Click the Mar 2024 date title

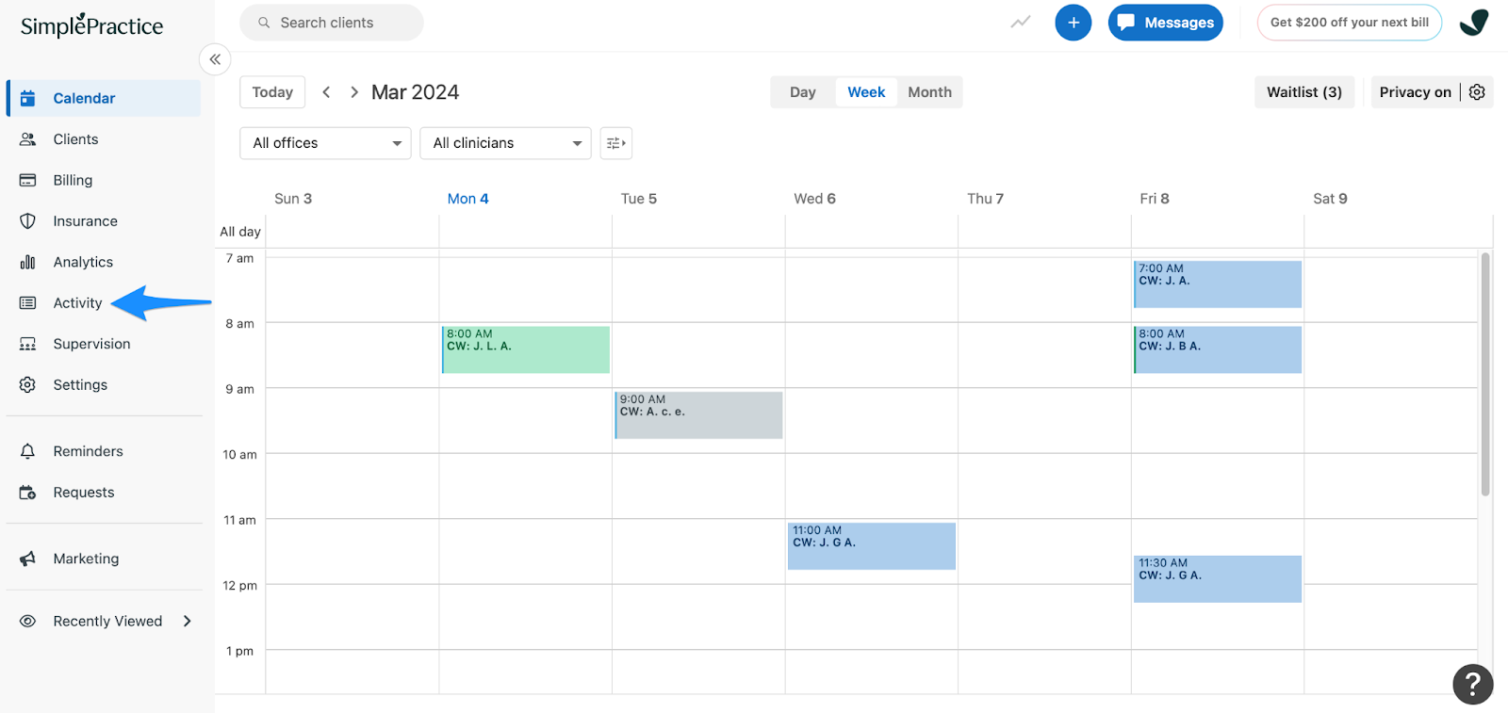[x=415, y=92]
